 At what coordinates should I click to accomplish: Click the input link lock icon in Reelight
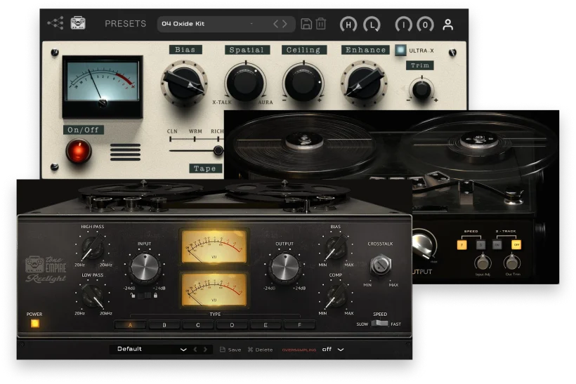pos(155,295)
